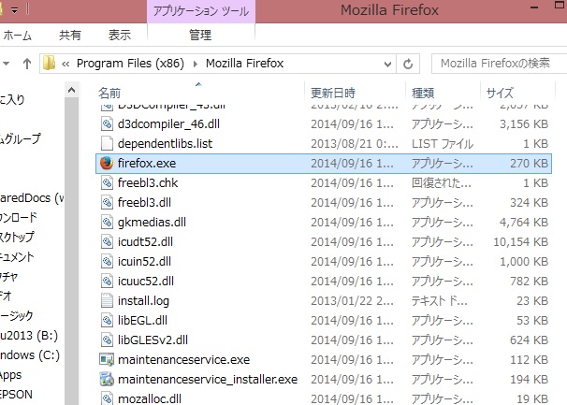Click the libEGL.dll file icon

(107, 321)
